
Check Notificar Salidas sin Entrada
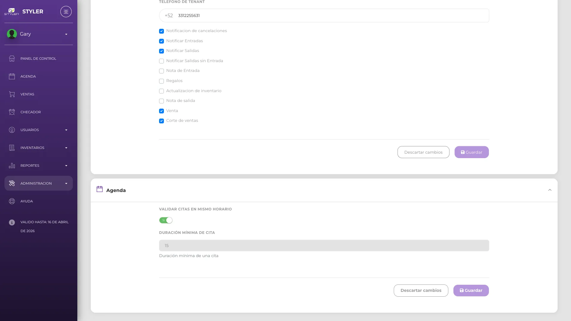point(161,61)
